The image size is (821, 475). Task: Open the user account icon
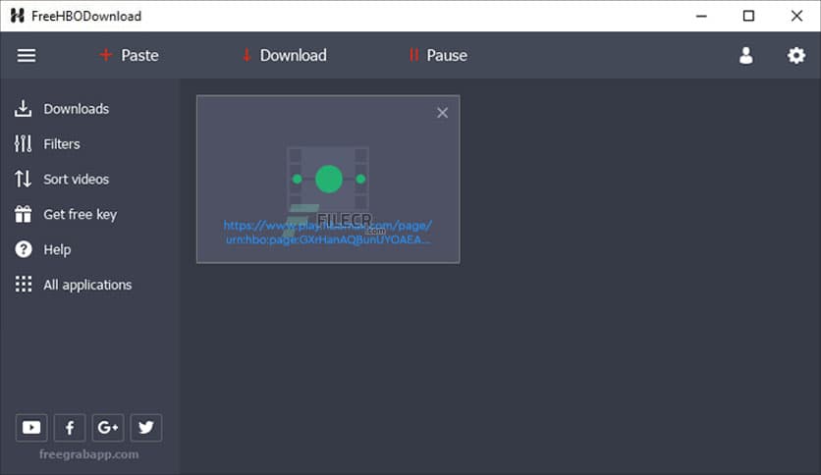click(745, 56)
